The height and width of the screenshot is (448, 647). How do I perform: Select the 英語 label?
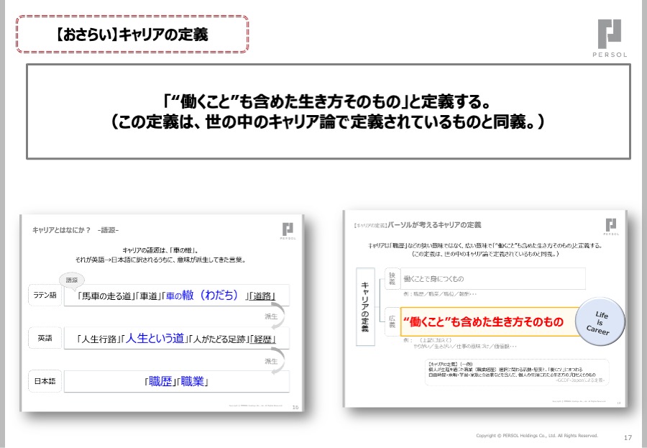tap(45, 337)
